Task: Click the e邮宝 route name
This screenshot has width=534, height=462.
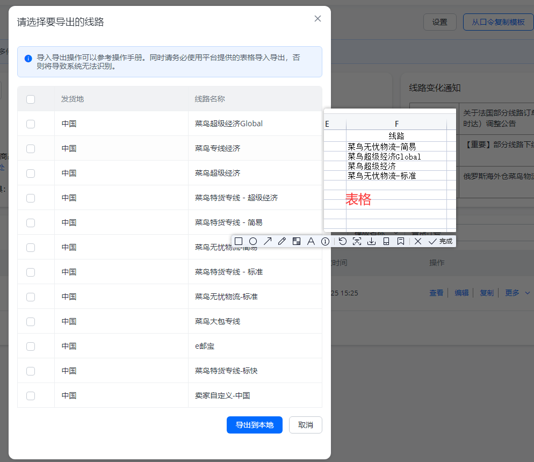Action: pyautogui.click(x=205, y=346)
